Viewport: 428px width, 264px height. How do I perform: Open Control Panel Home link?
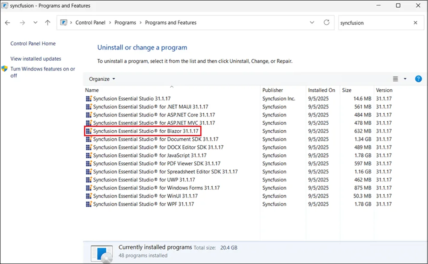33,44
